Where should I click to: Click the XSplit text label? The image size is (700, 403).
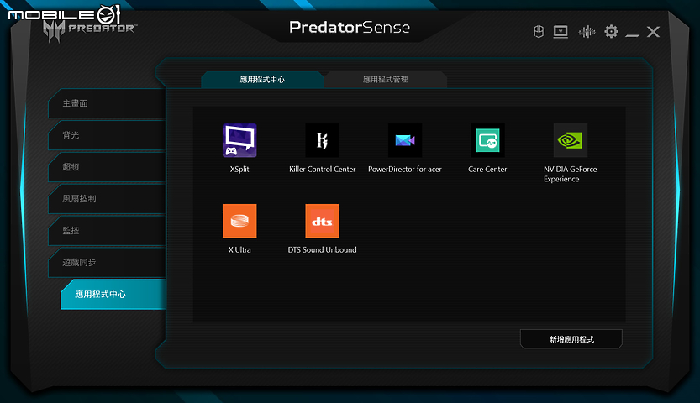(x=239, y=170)
